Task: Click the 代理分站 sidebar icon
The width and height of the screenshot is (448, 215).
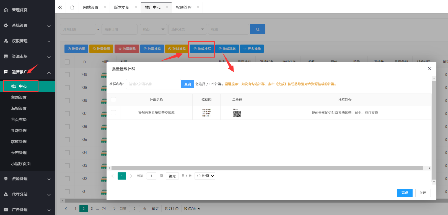Action: (x=6, y=194)
